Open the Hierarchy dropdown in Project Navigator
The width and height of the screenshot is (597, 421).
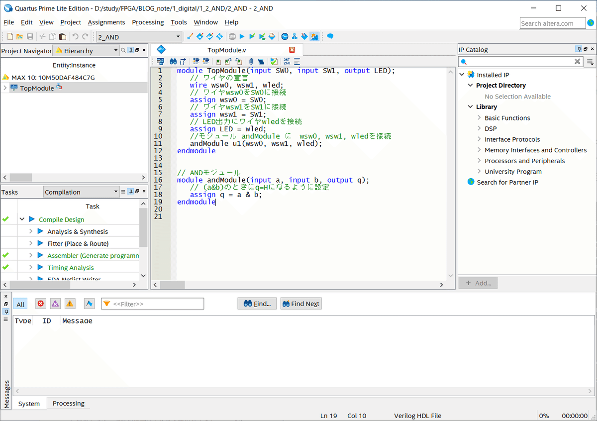point(86,51)
